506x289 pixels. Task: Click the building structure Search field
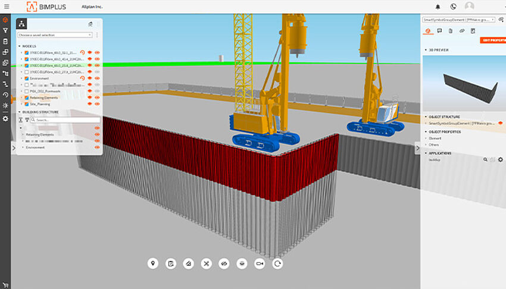[x=65, y=120]
